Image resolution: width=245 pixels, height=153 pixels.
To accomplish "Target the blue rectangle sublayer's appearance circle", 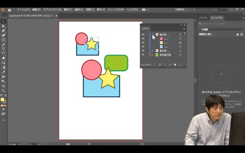I will tap(180, 47).
